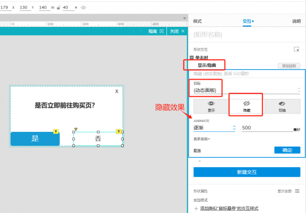Toggle widget visibility eye icon in toolbar
Screen dimensions: 306x213
[83, 8]
